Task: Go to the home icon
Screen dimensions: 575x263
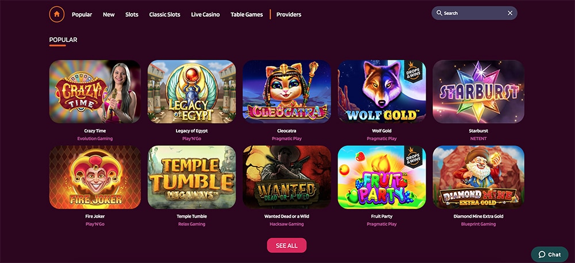Action: click(57, 14)
